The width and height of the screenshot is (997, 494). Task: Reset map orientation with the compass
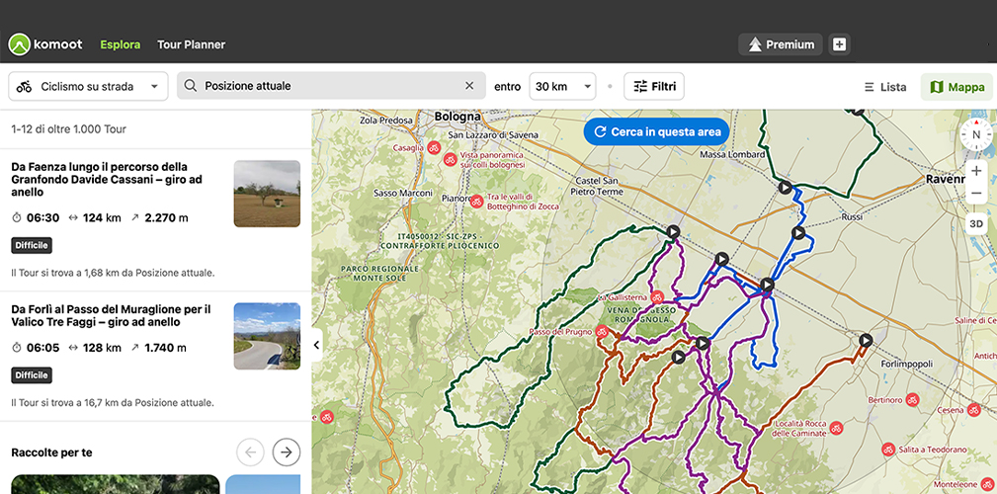[x=976, y=134]
